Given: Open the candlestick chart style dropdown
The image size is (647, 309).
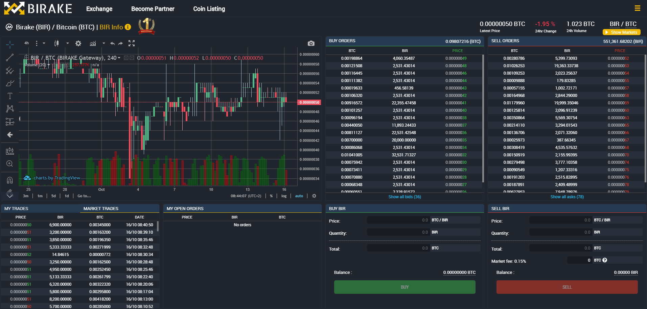Looking at the screenshot, I should pyautogui.click(x=67, y=43).
